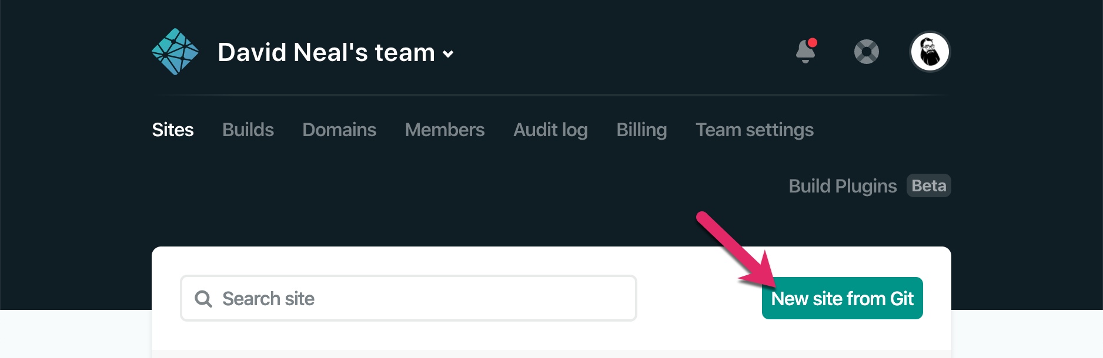Navigate to the Team settings tab
Viewport: 1103px width, 358px height.
tap(754, 130)
